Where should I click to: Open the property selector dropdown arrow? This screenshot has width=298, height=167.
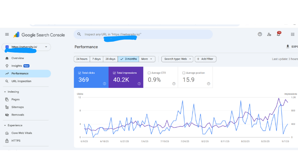point(46,47)
